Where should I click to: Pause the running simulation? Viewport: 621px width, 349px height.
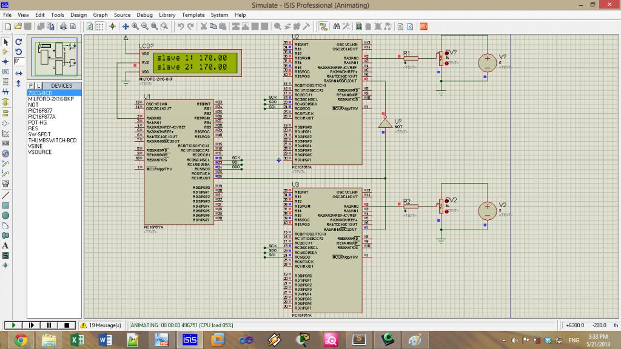[49, 325]
